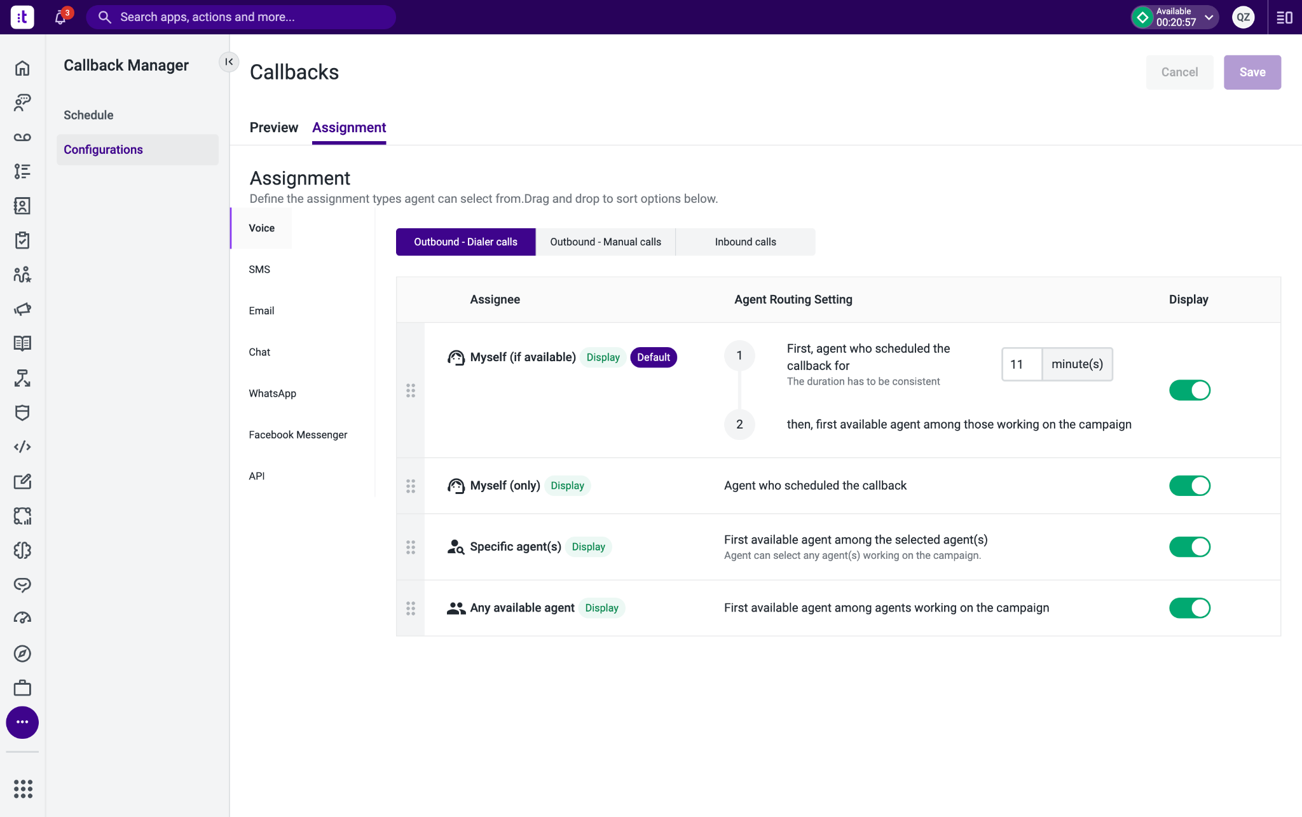The height and width of the screenshot is (817, 1302).
Task: Grab drag handle for Specific agent(s) row
Action: tap(411, 547)
